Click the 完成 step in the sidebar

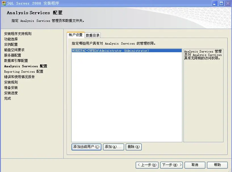click(x=8, y=98)
